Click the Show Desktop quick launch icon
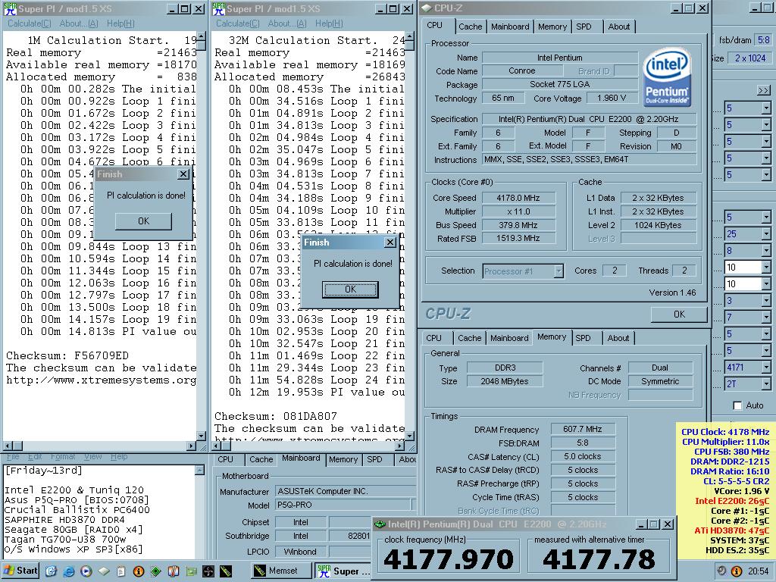This screenshot has width=776, height=582. tap(51, 571)
